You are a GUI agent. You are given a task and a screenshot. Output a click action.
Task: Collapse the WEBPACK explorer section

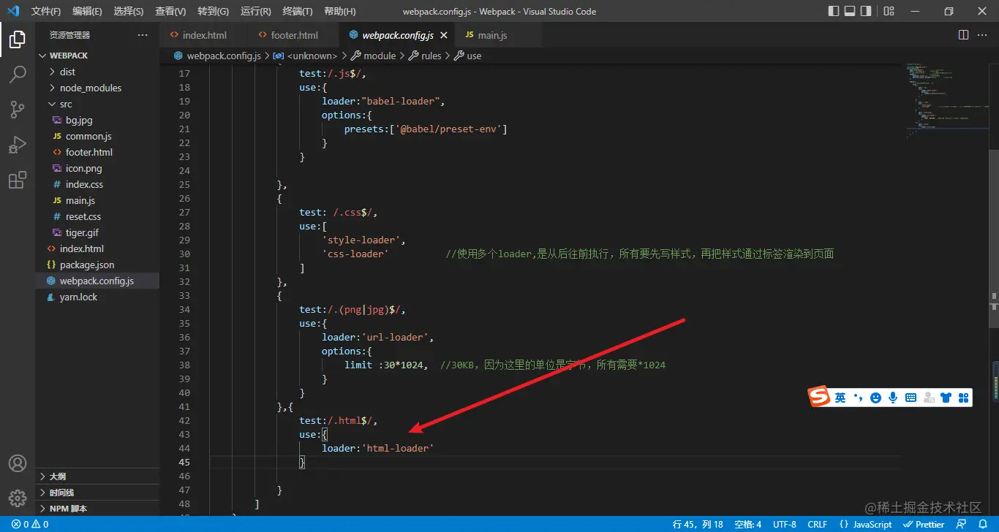pos(97,56)
